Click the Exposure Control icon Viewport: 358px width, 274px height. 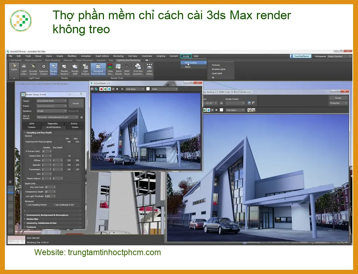[44, 69]
